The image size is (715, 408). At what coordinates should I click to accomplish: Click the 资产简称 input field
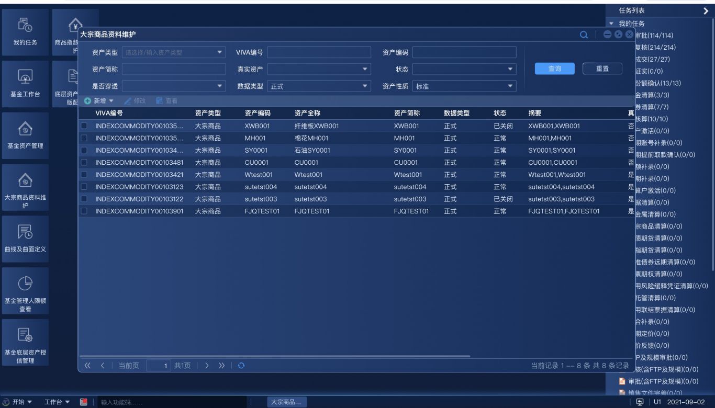[174, 69]
